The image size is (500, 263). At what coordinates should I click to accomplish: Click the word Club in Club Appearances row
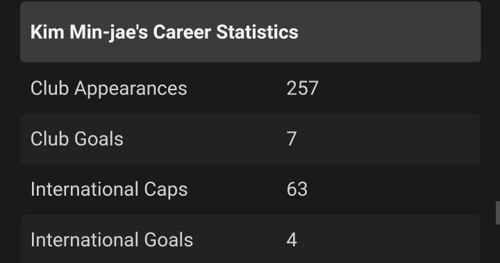pyautogui.click(x=50, y=88)
